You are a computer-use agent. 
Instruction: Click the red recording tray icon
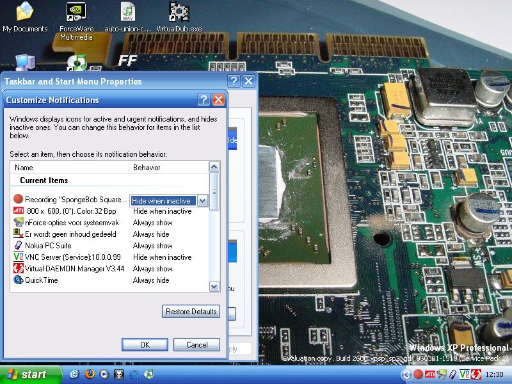(x=418, y=374)
